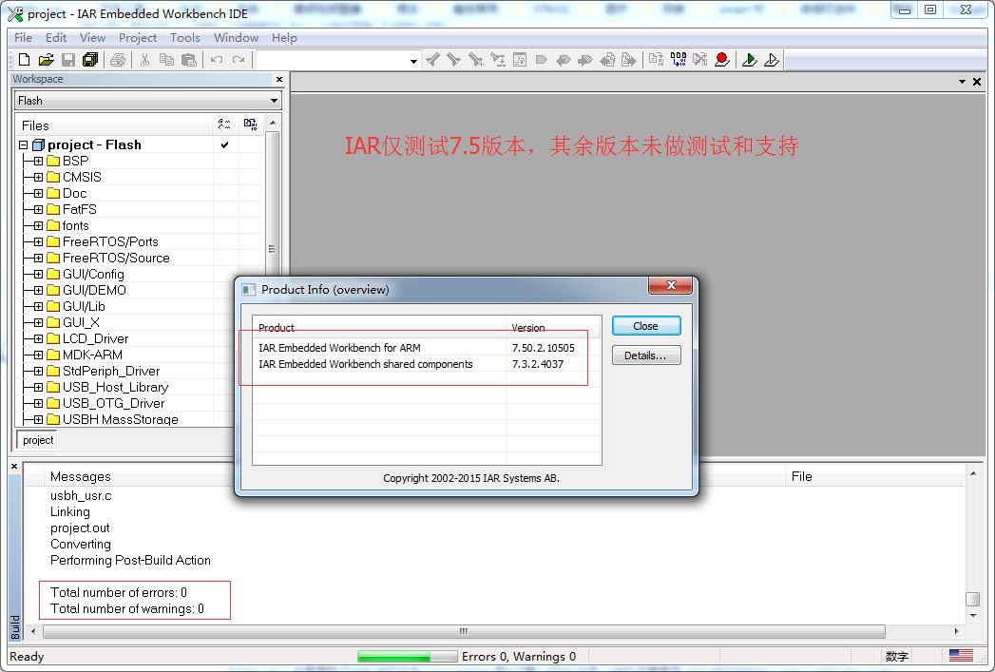Select the Performing Post-Build Action message
This screenshot has width=995, height=672.
(x=131, y=561)
